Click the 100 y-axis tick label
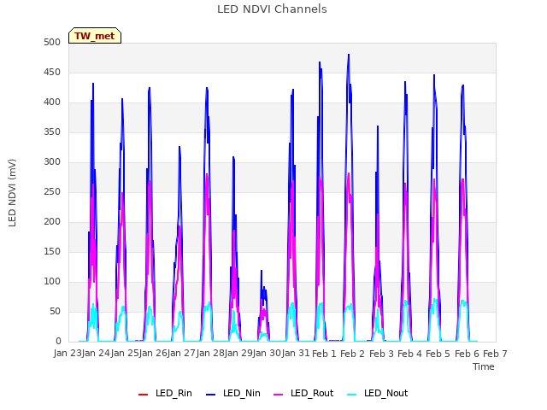This screenshot has width=547, height=410. click(52, 282)
